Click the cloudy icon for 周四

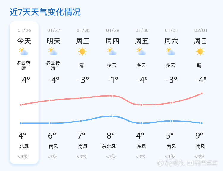112,52
